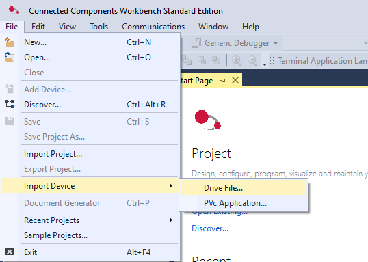Viewport: 368px width, 262px height.
Task: Close the Start Page tab
Action: tap(235, 80)
